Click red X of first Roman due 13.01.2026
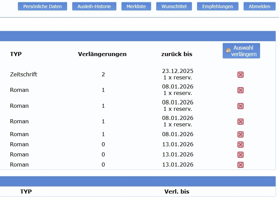This screenshot has width=280, height=202. [241, 145]
